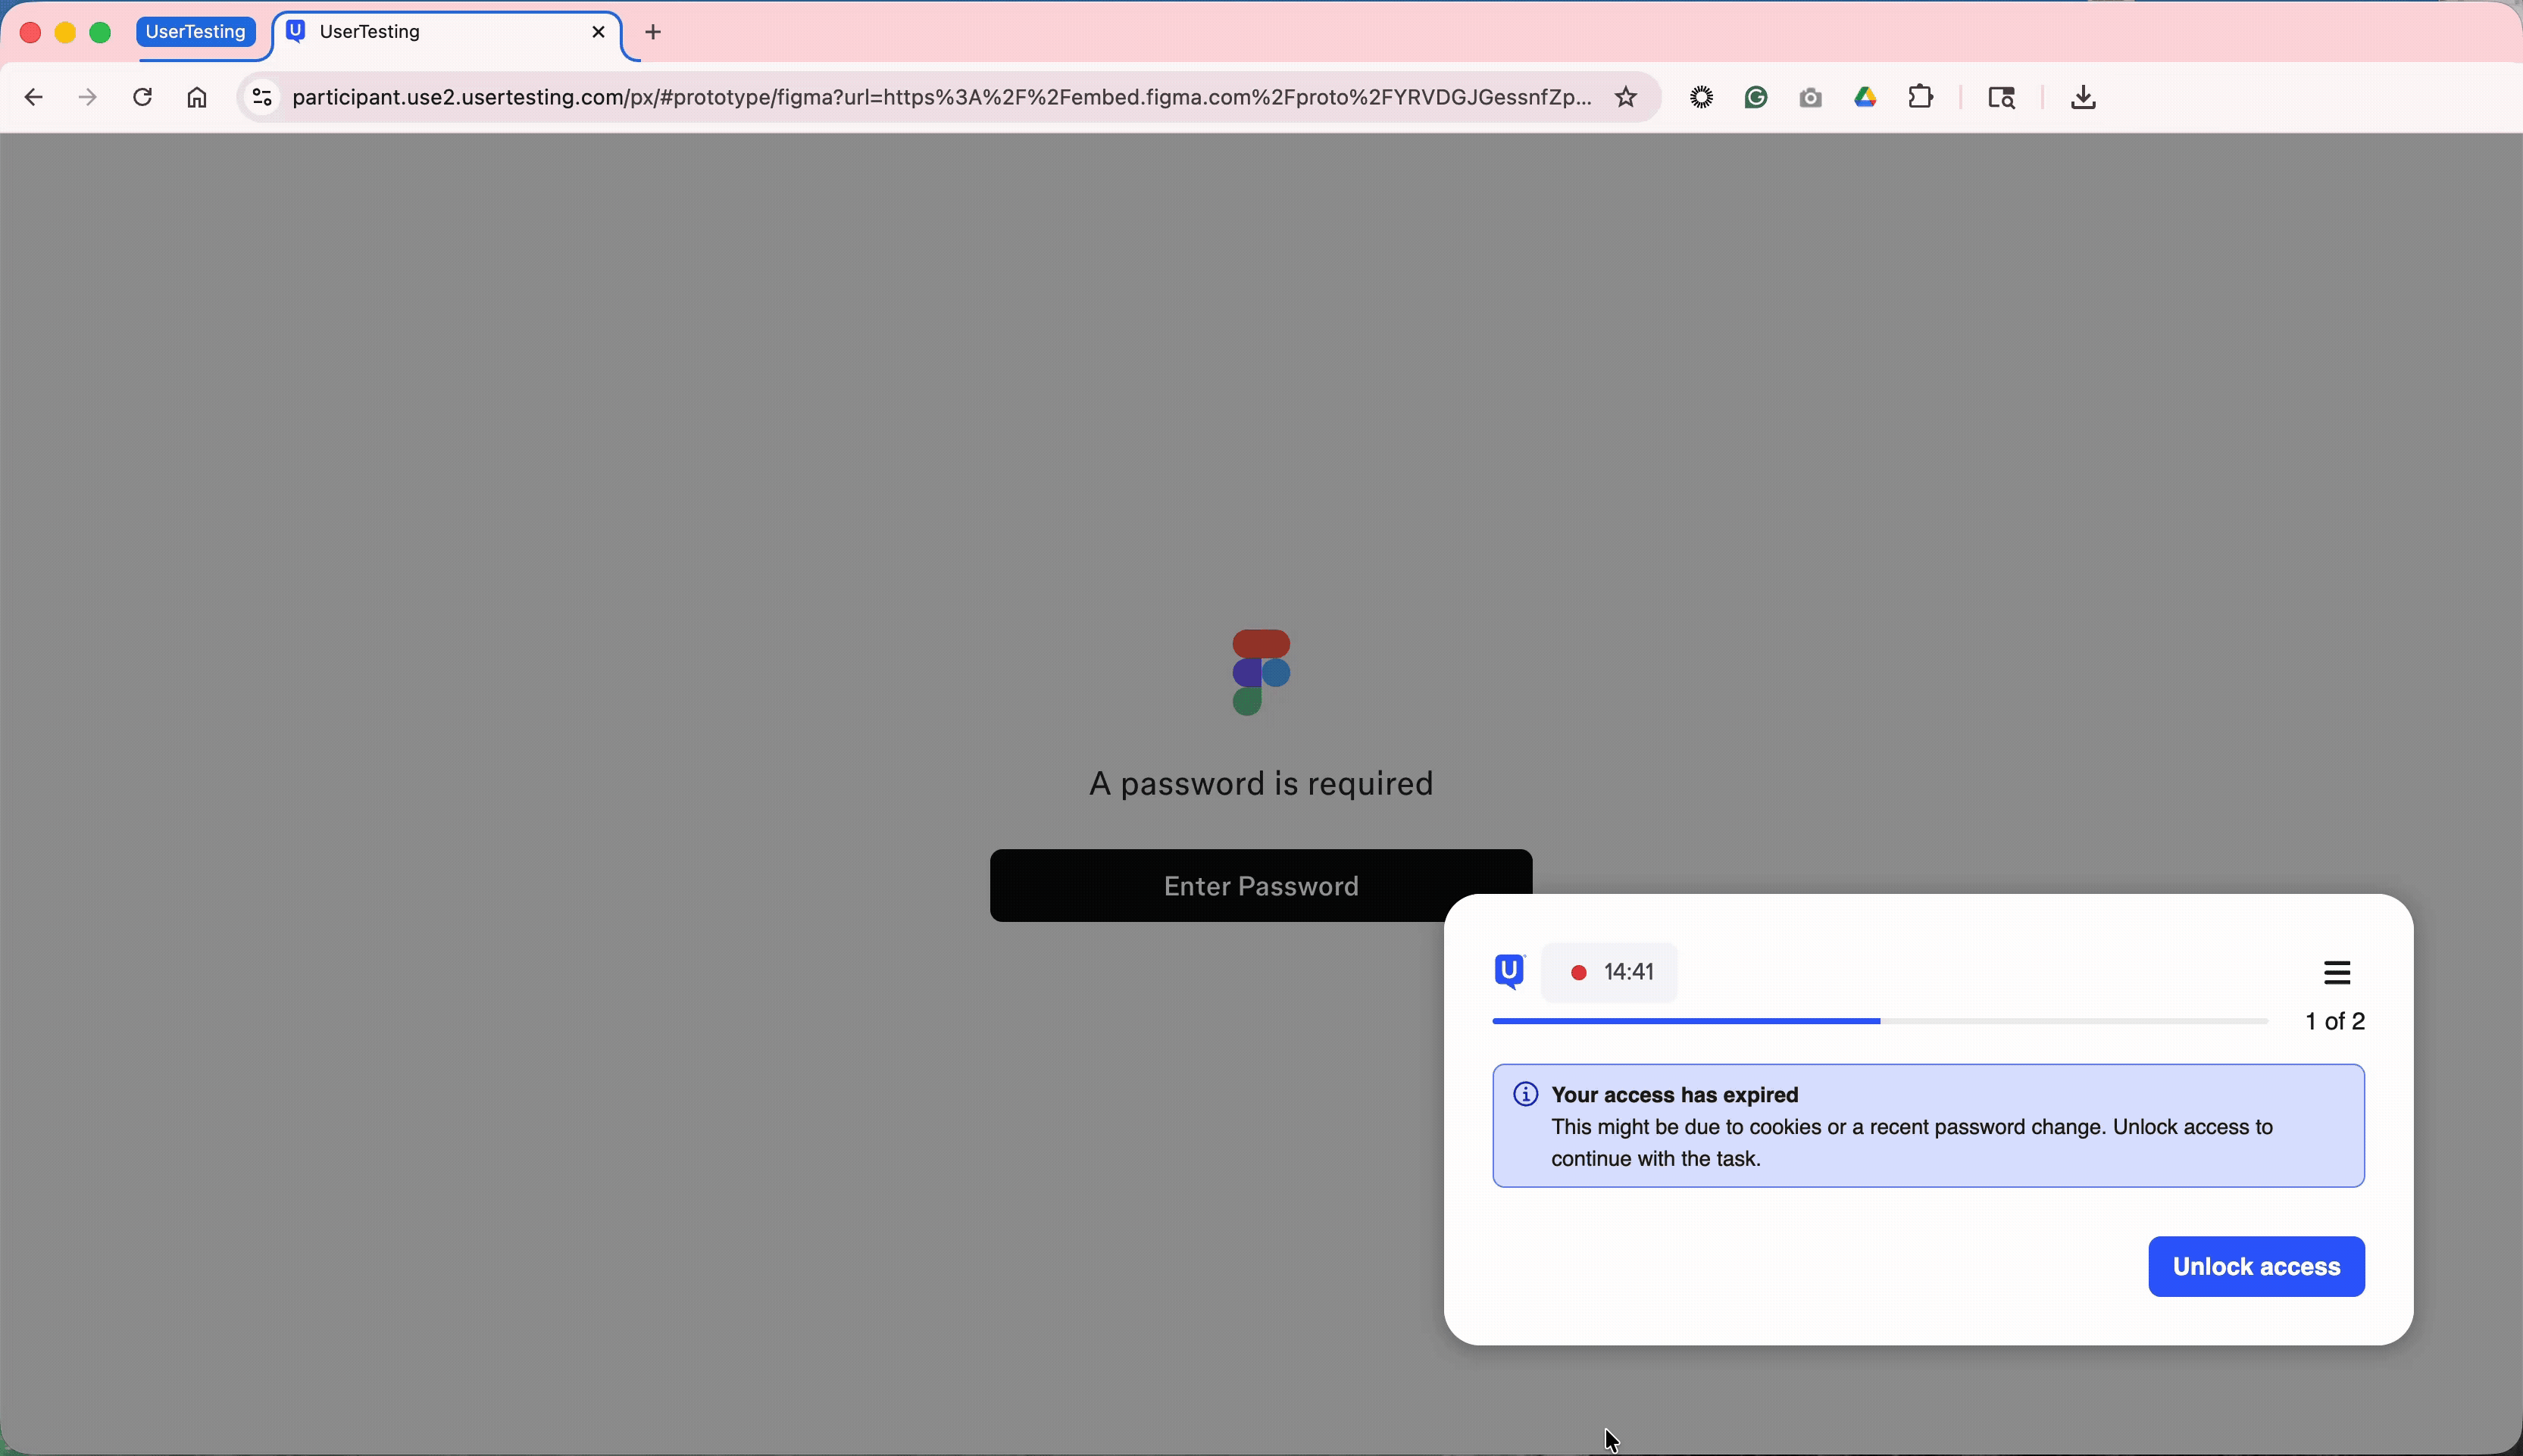Toggle the bookmark star for this page
Viewport: 2523px width, 1456px height.
1627,97
